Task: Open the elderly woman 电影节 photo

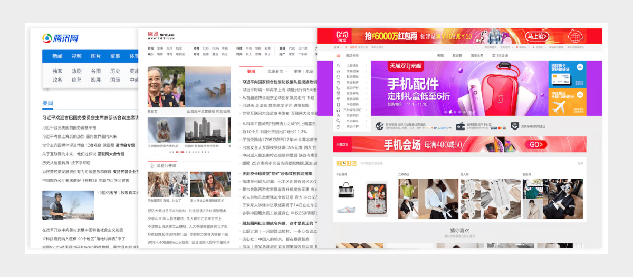Action: [x=166, y=88]
